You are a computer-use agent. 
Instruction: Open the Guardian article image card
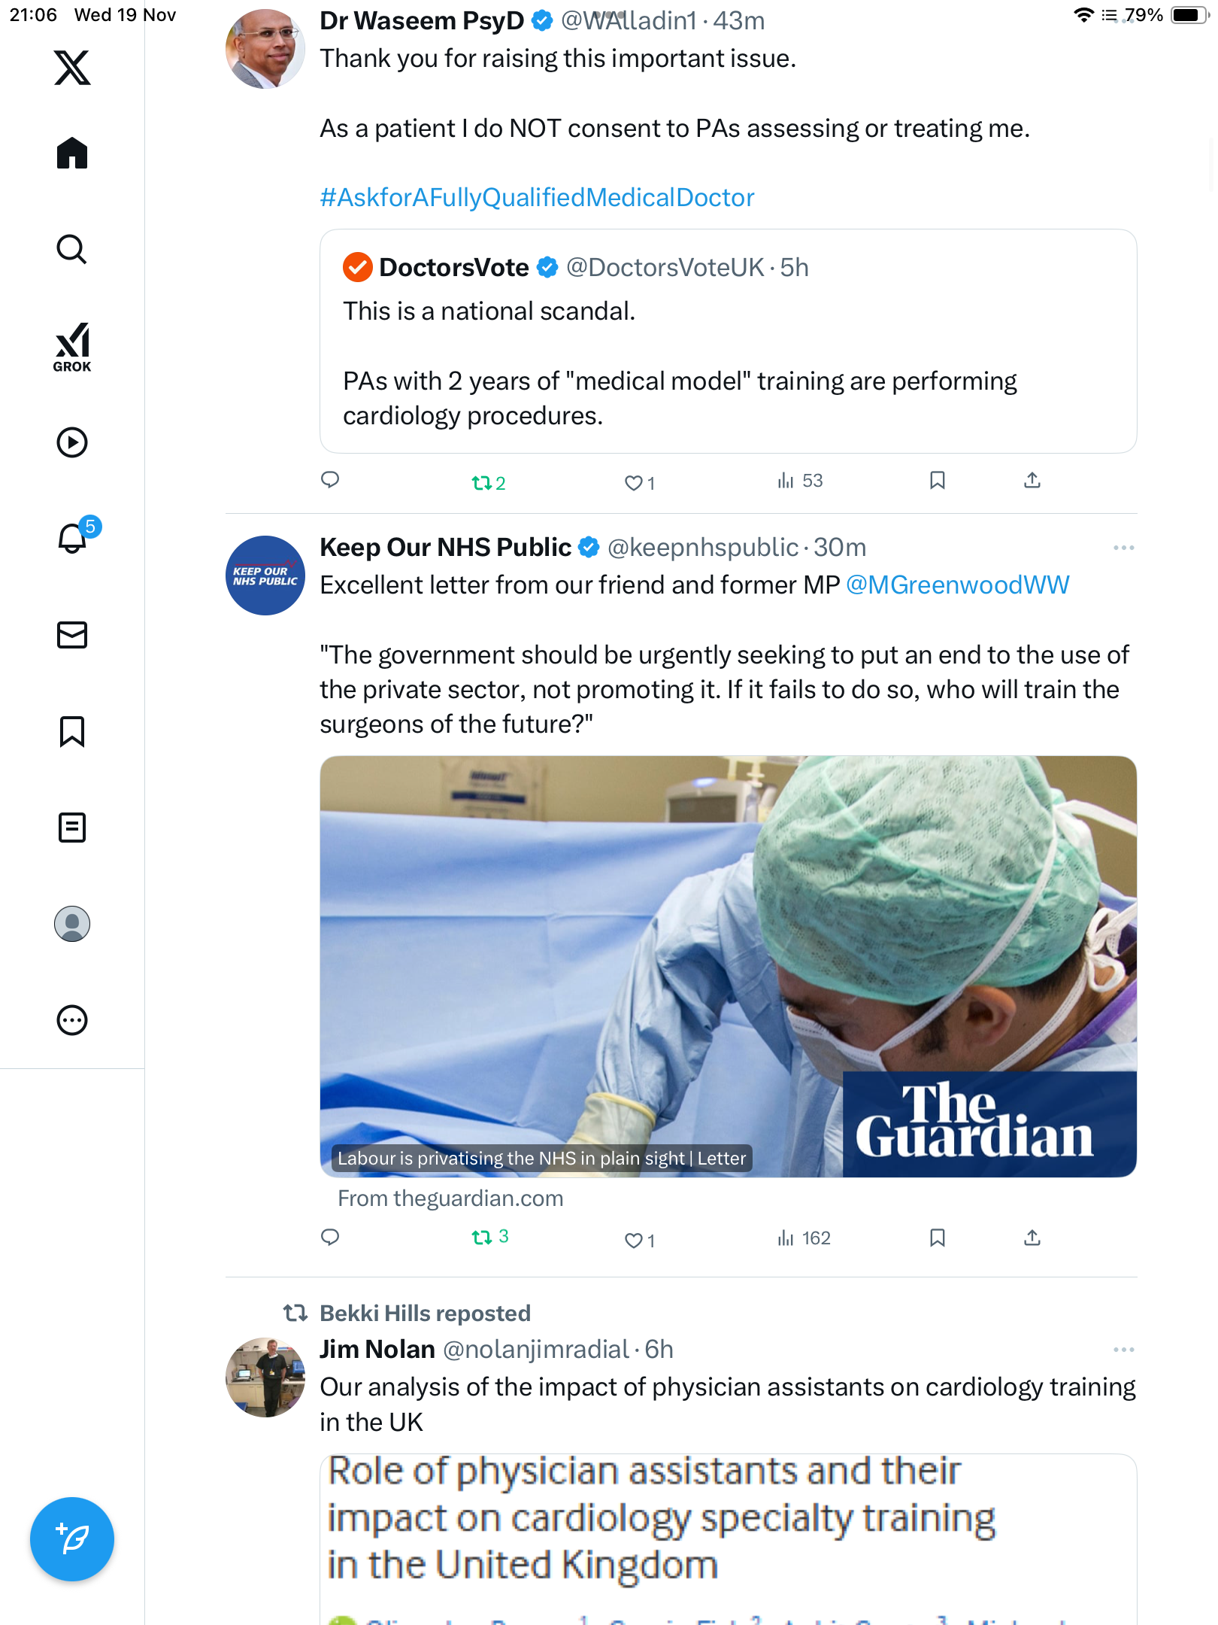click(728, 966)
